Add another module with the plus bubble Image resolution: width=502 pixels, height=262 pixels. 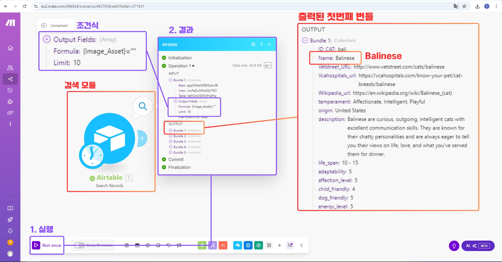point(142,138)
